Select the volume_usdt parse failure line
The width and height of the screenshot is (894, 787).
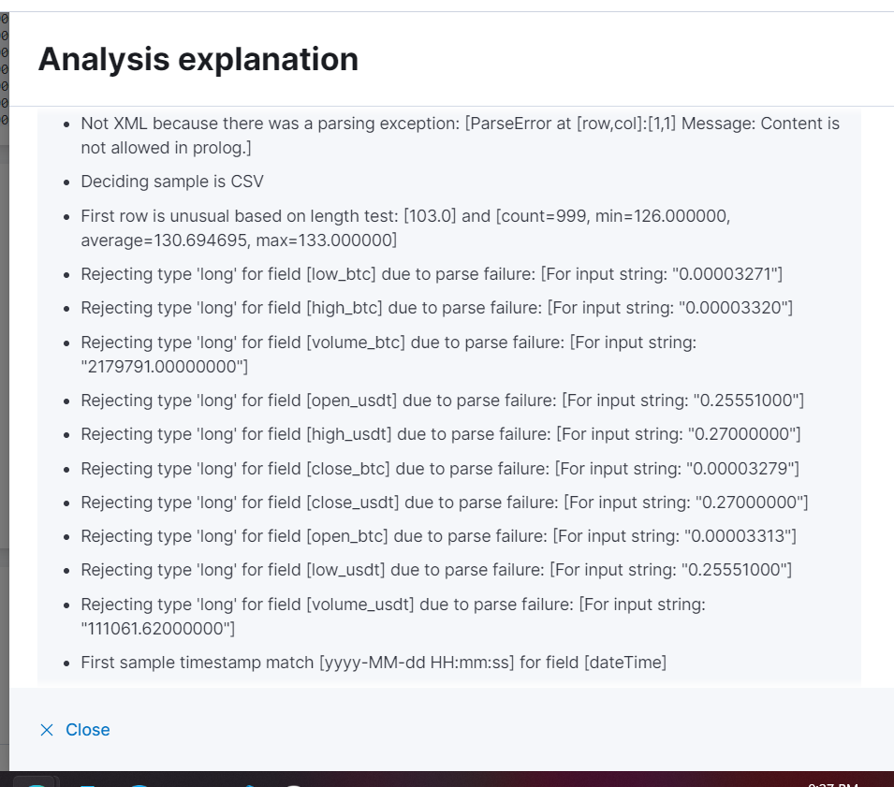click(x=392, y=605)
